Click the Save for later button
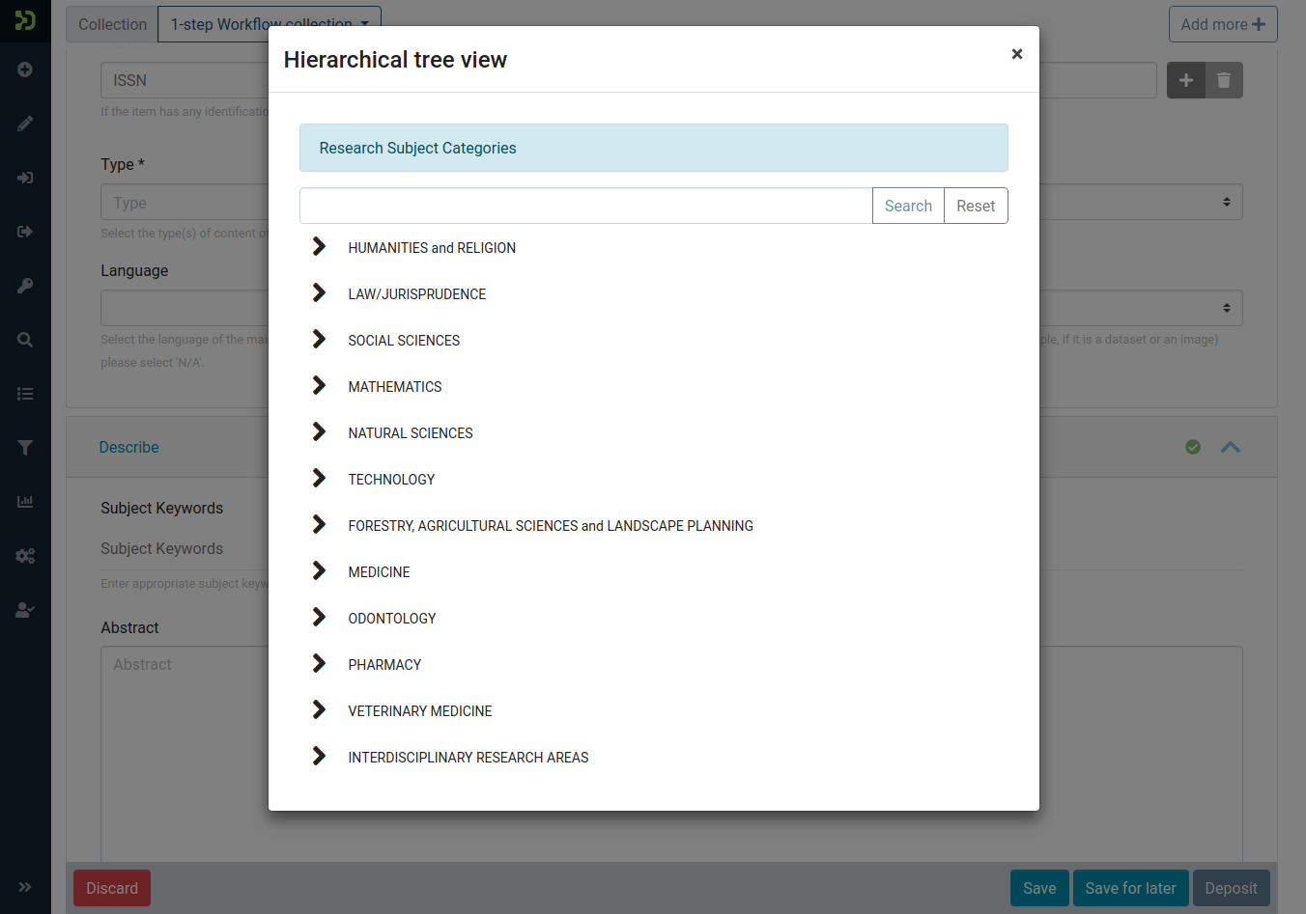Viewport: 1306px width, 914px height. coord(1129,888)
